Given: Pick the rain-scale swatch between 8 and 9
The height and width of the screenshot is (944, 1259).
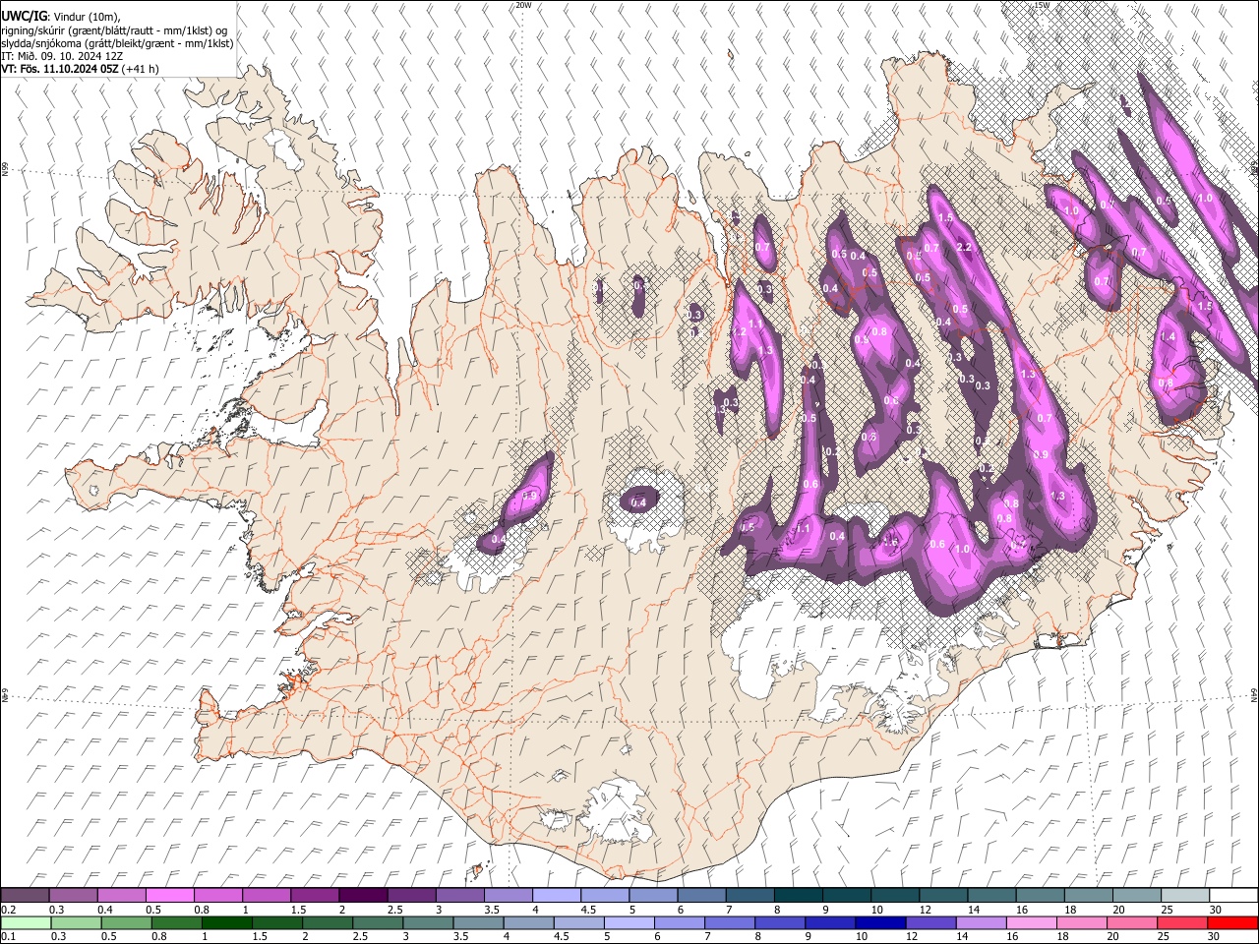Looking at the screenshot, I should (781, 922).
